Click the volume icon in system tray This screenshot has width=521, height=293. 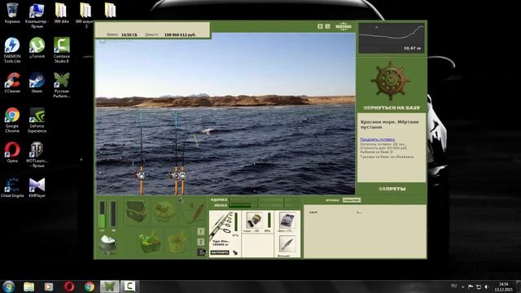(487, 286)
